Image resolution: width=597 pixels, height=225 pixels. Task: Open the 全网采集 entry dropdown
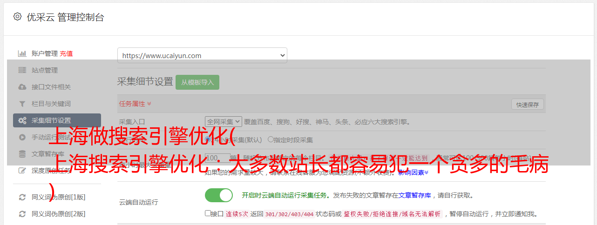pyautogui.click(x=224, y=121)
